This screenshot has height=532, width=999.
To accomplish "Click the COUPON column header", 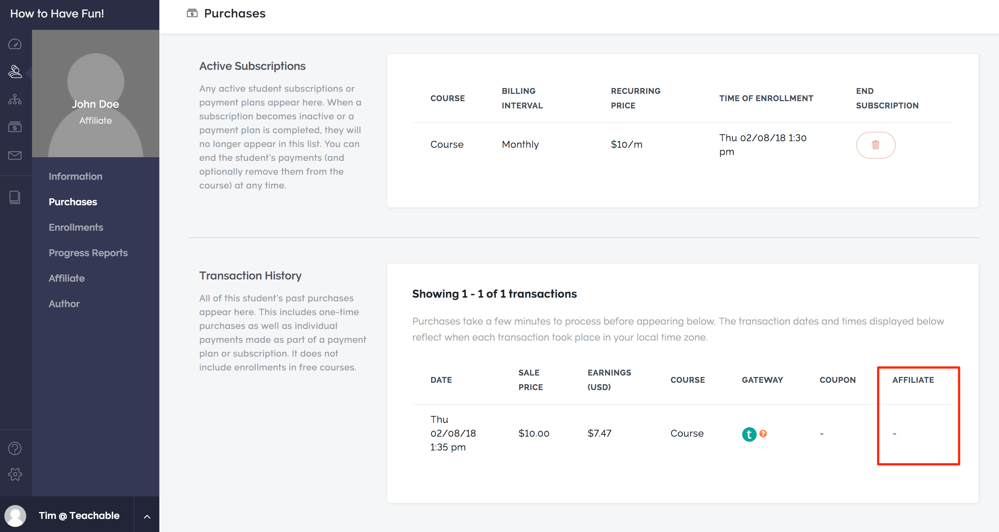I will [837, 380].
